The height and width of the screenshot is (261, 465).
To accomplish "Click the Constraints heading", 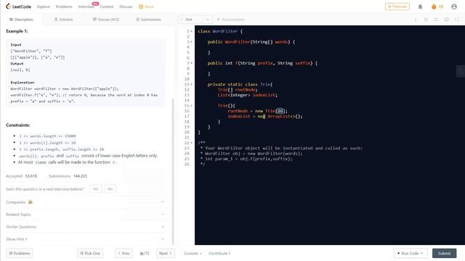I will [x=17, y=125].
